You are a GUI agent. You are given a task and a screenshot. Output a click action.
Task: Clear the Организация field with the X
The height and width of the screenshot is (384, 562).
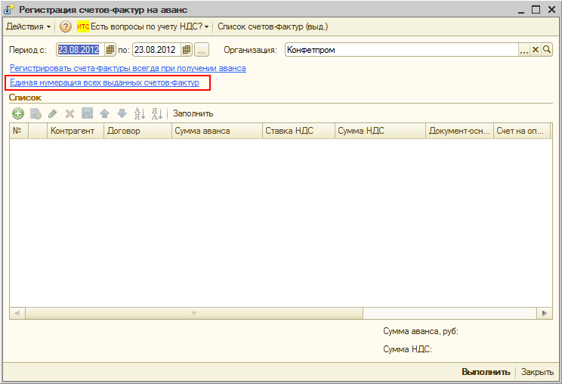[x=536, y=50]
